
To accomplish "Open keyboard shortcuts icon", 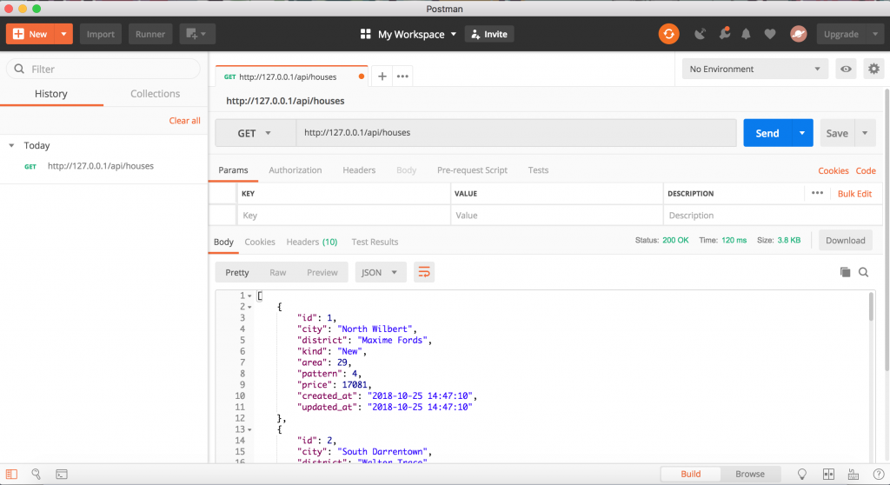I will 853,475.
